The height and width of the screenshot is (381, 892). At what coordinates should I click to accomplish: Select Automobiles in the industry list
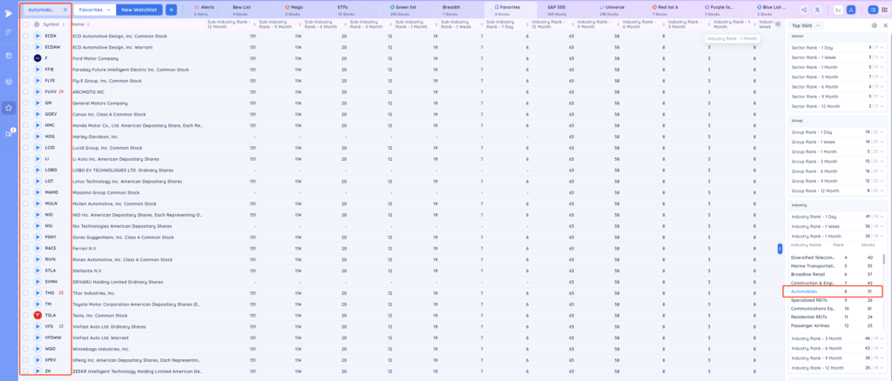(x=804, y=292)
